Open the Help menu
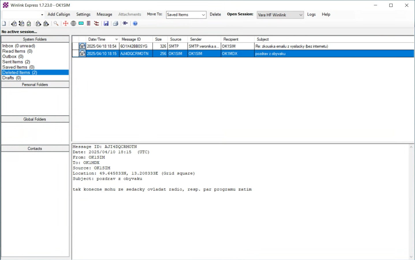Screen dimensions: 415x260 coord(326,14)
